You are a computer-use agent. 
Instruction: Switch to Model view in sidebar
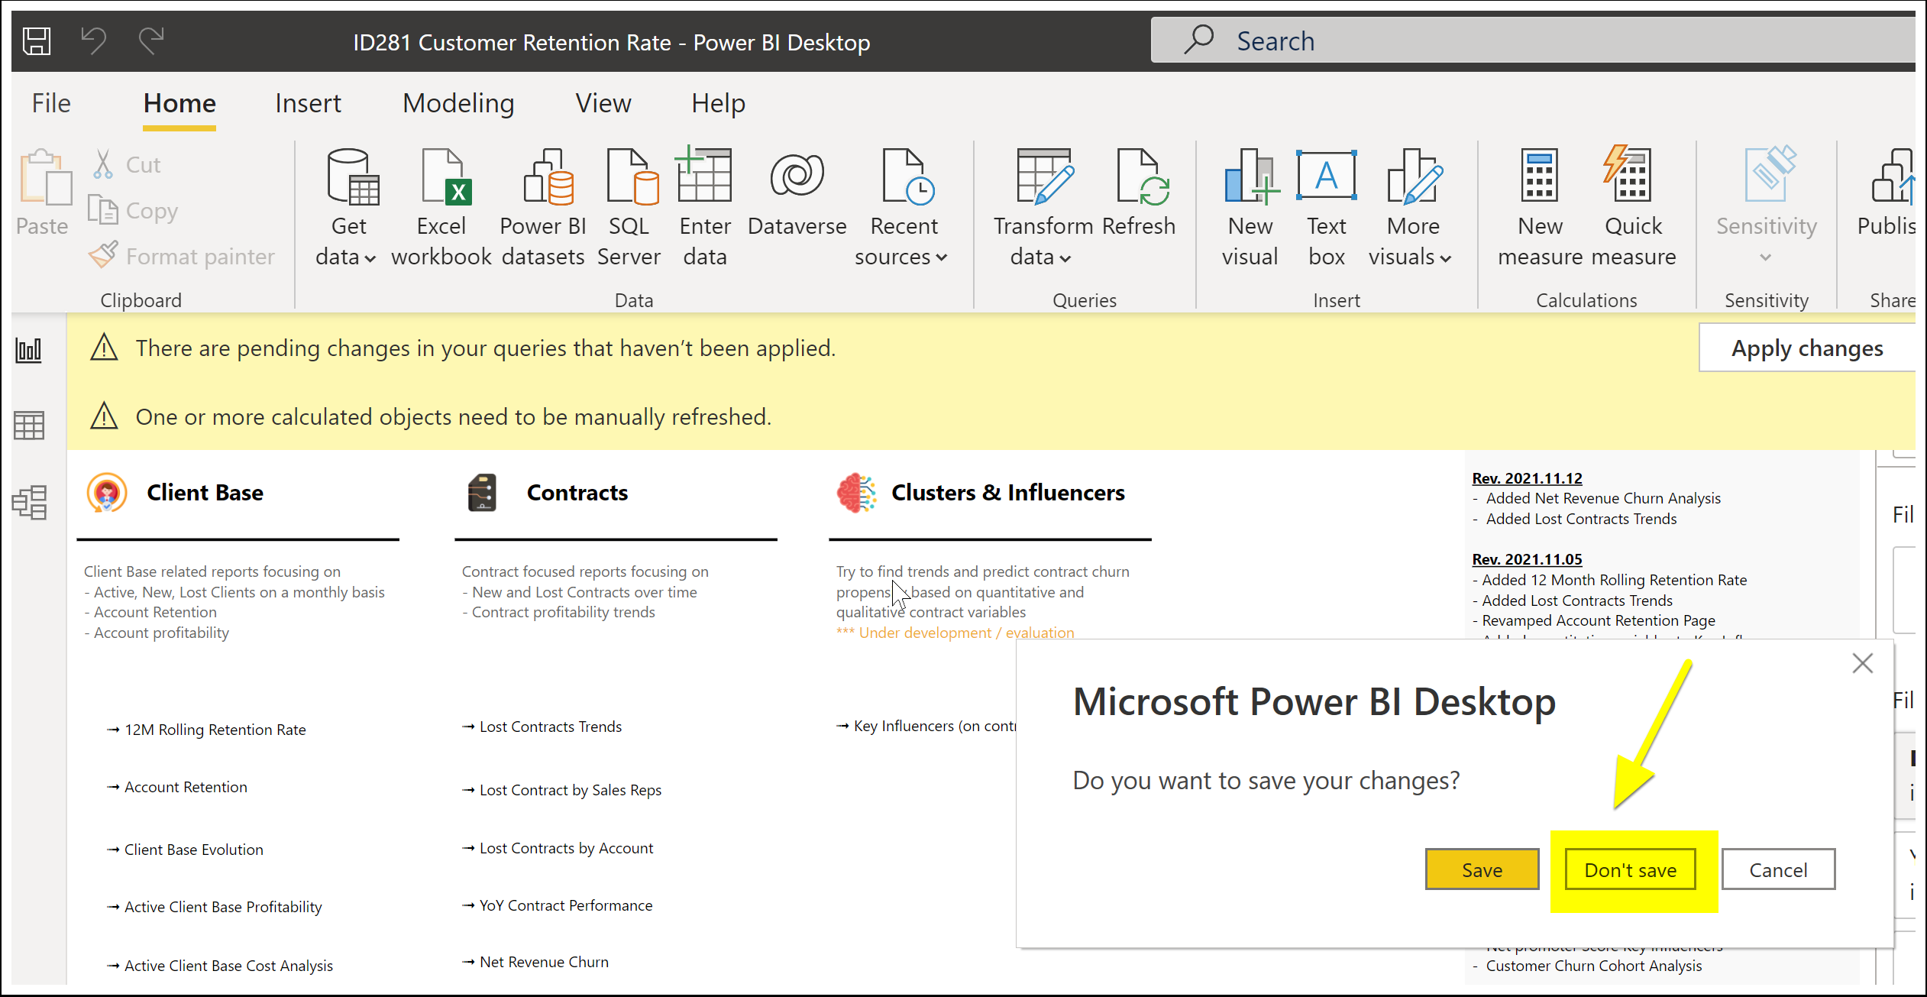click(x=29, y=502)
